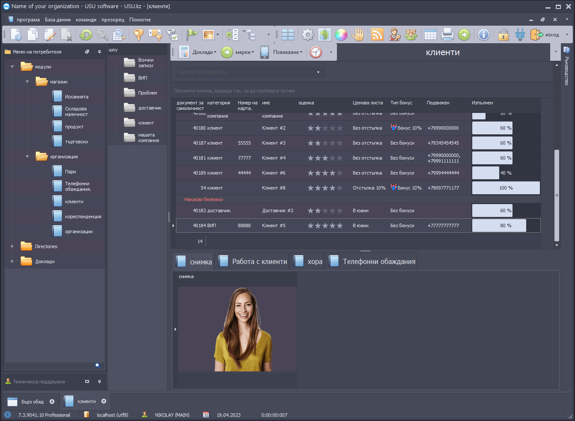Image resolution: width=575 pixels, height=421 pixels.
Task: Open the Доклади dropdown button
Action: click(x=198, y=52)
